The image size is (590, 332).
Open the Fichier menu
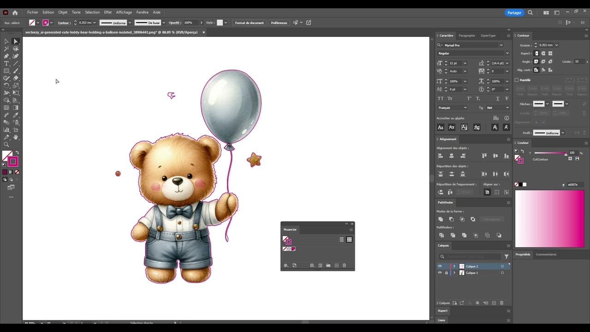coord(33,12)
